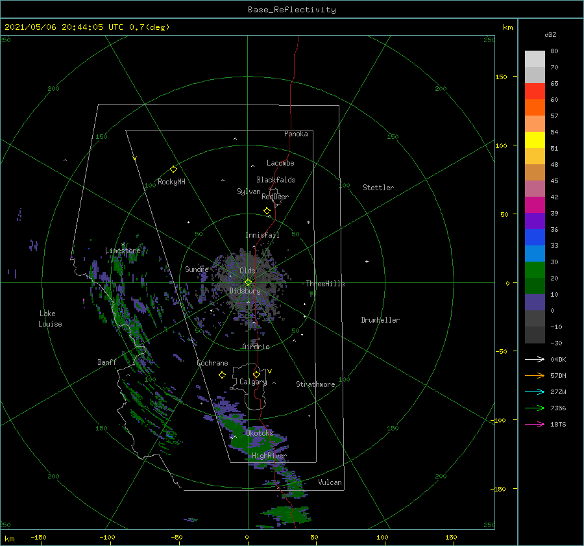This screenshot has height=546, width=584.
Task: Select the light gray 80 dBZ swatch
Action: click(x=535, y=59)
